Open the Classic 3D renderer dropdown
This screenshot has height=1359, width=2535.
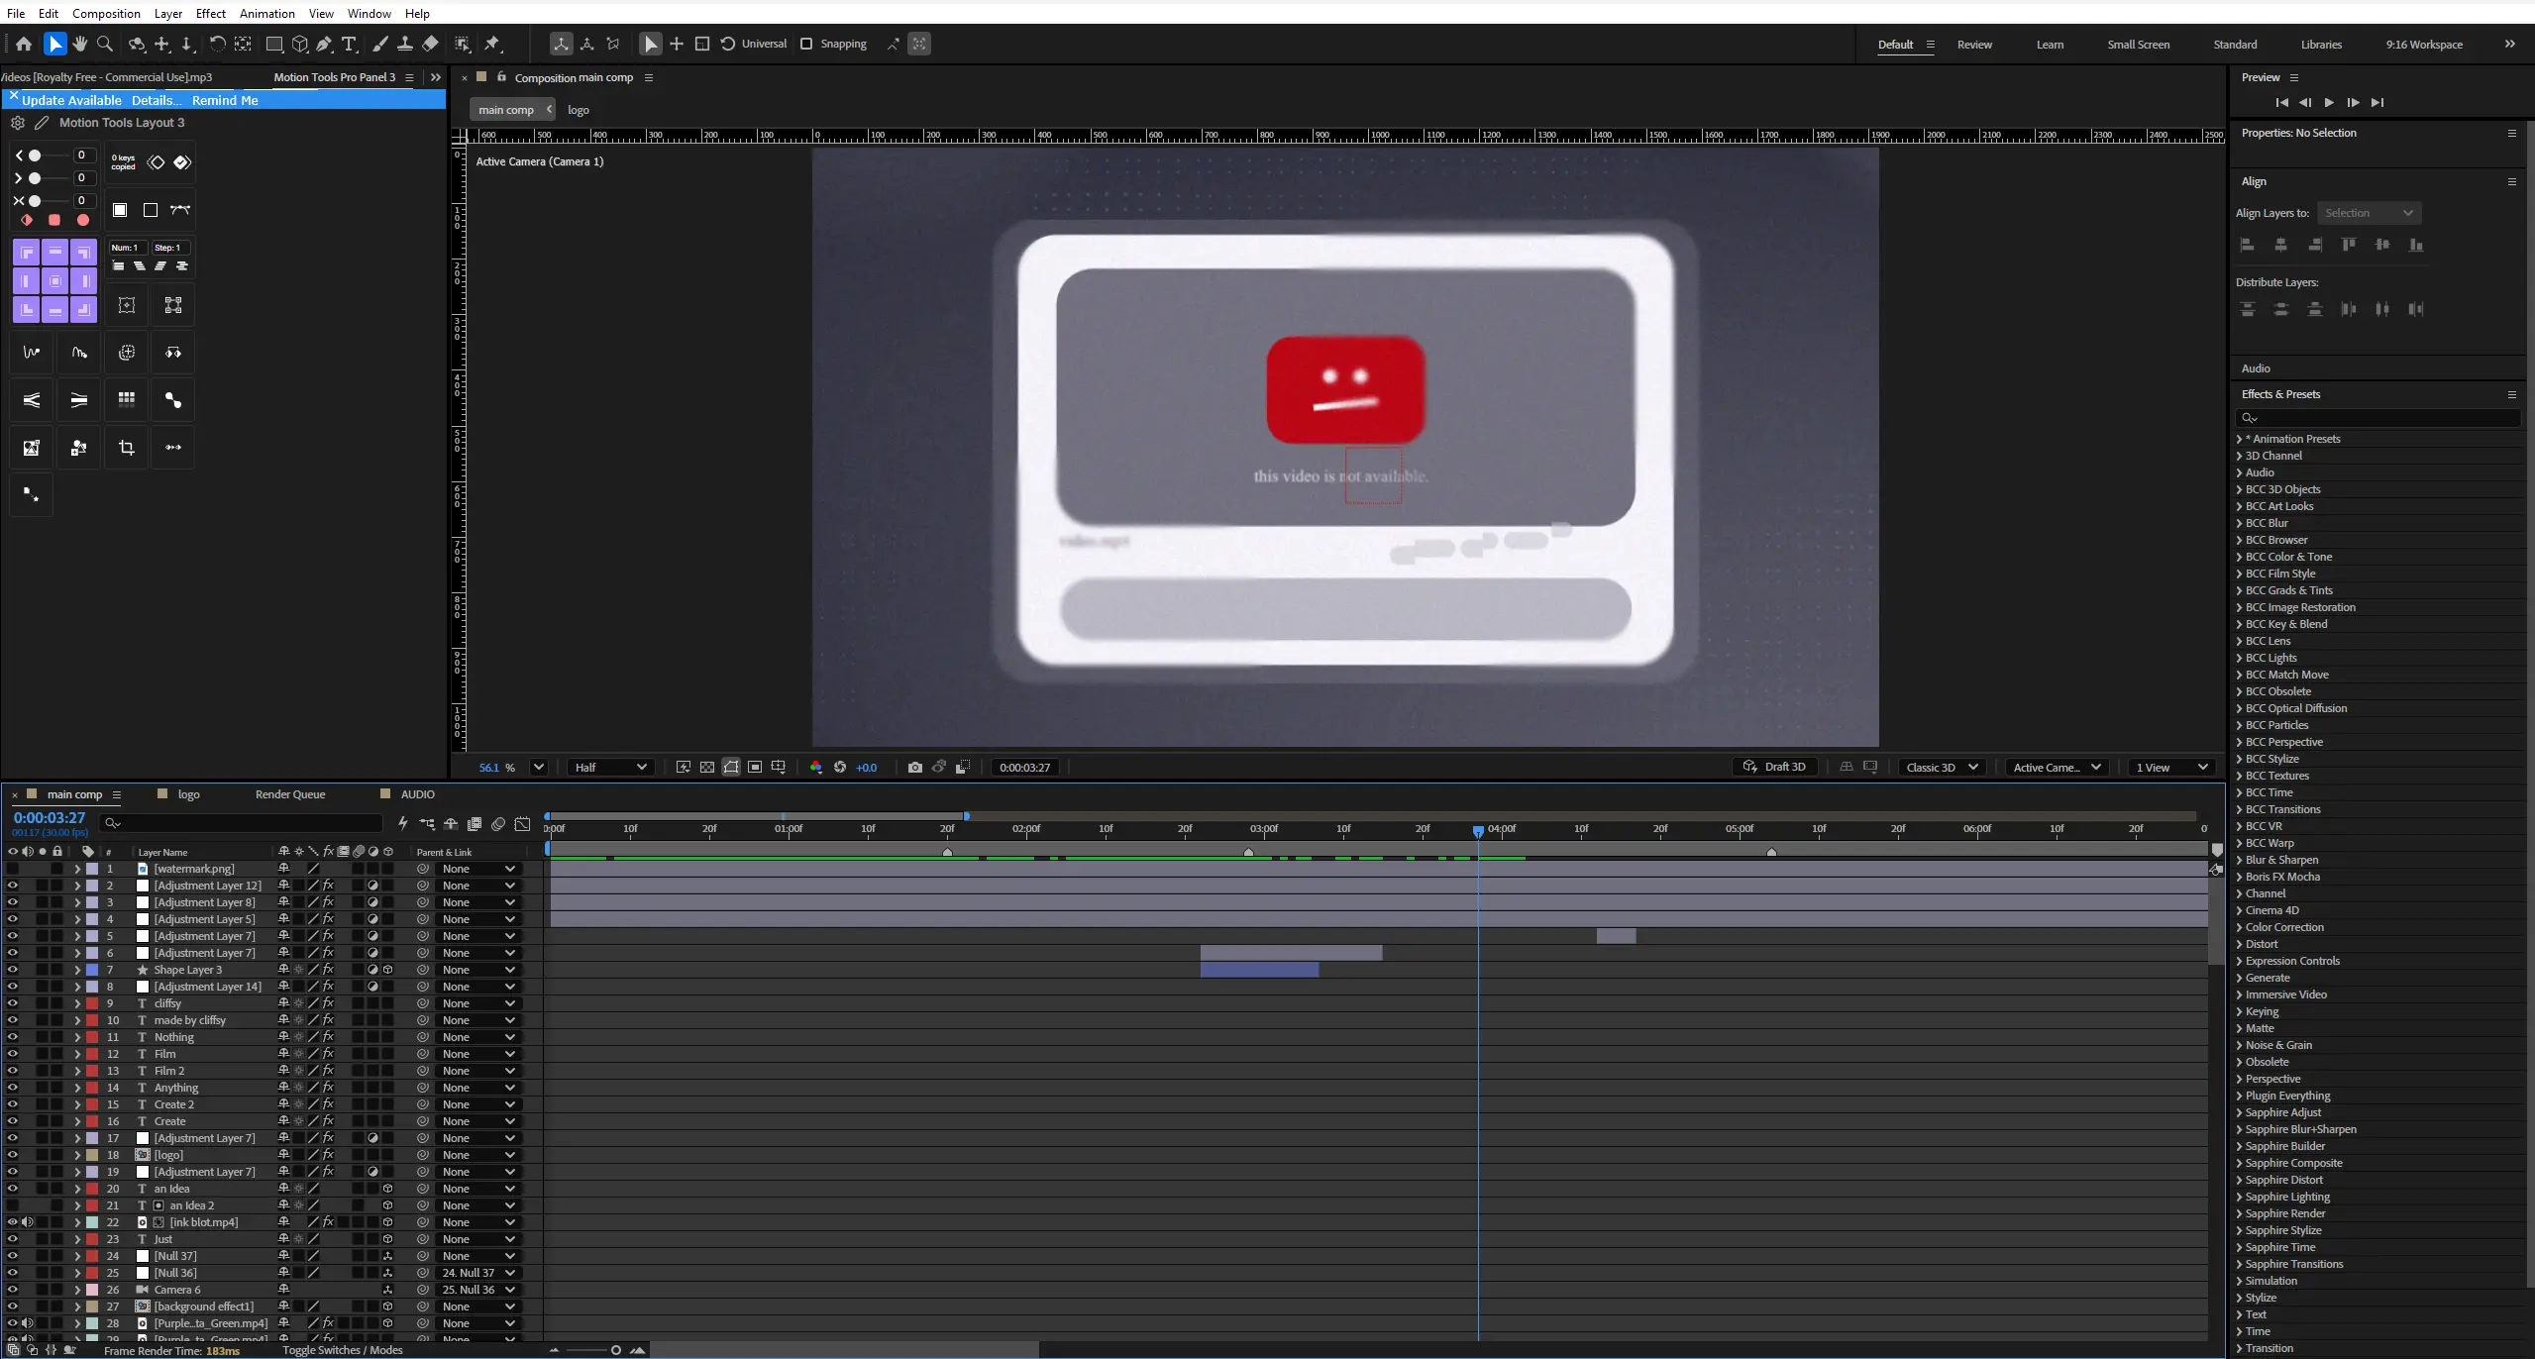click(1942, 768)
